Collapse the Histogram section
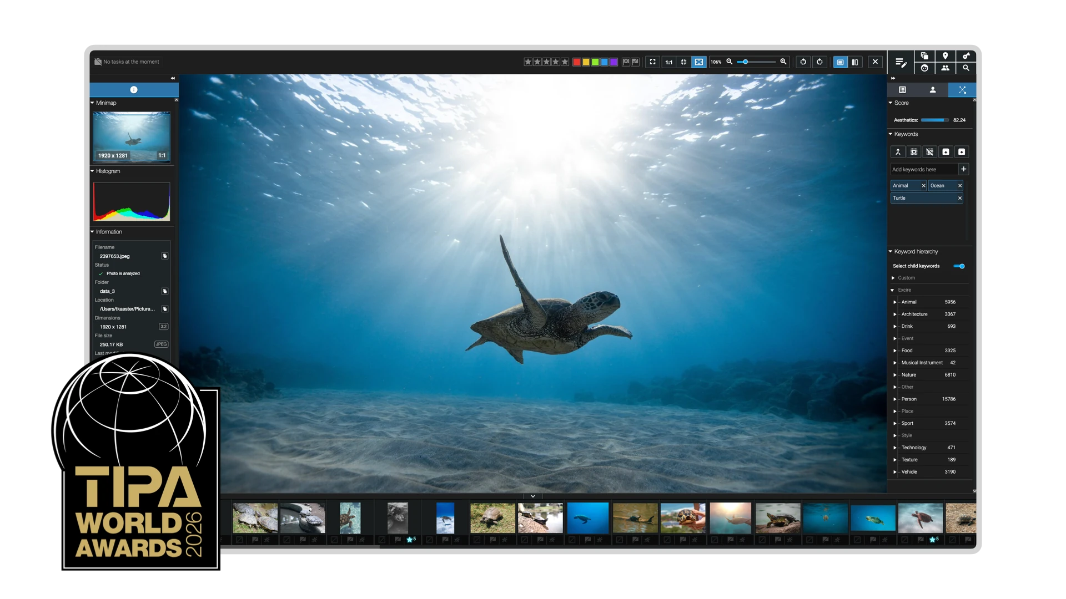The image size is (1066, 599). click(93, 171)
